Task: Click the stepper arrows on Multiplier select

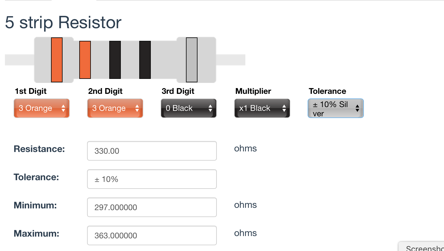Action: coord(284,108)
